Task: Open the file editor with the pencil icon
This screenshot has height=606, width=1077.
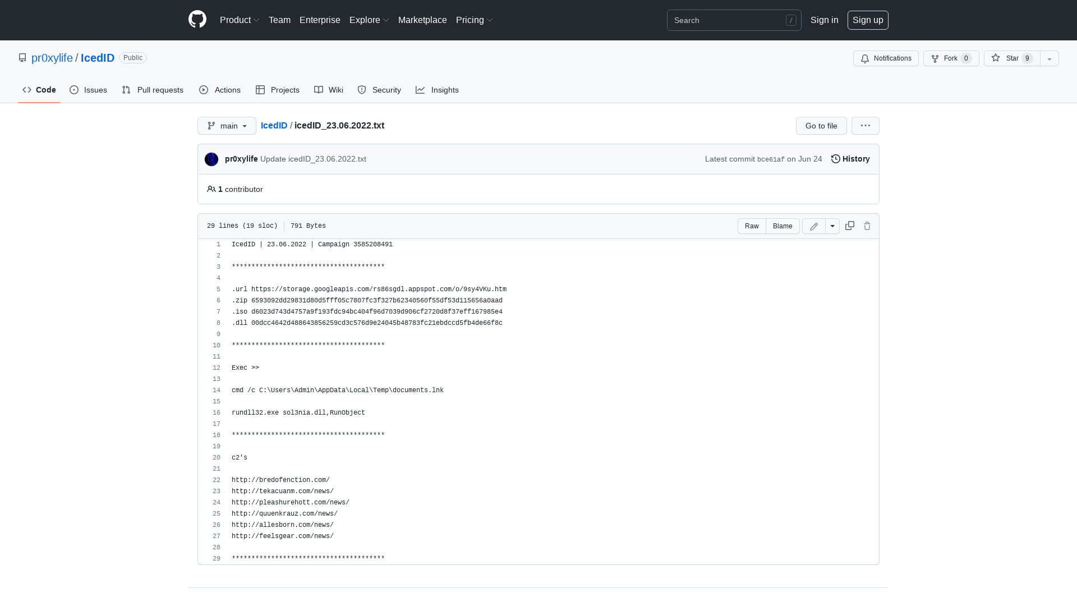Action: tap(813, 226)
